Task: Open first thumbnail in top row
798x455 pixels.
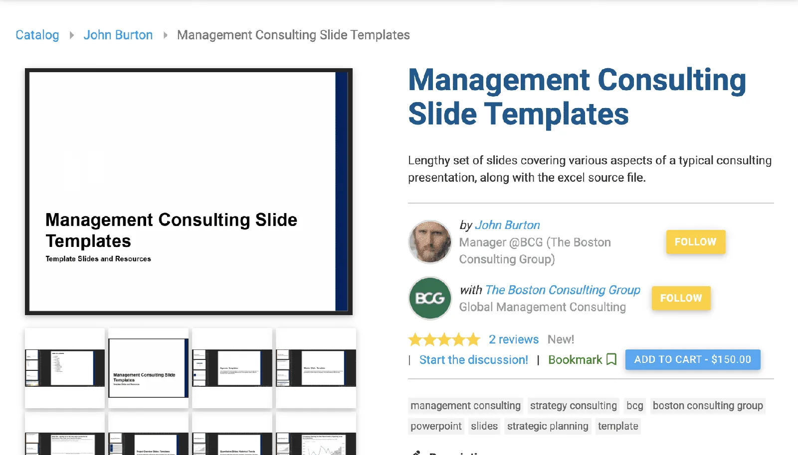Action: tap(65, 368)
